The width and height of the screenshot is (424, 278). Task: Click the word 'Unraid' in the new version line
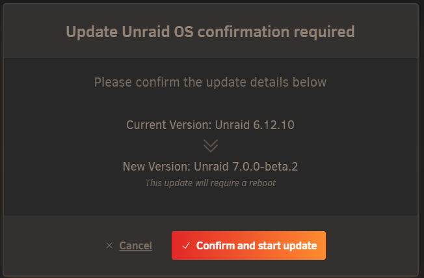(211, 167)
